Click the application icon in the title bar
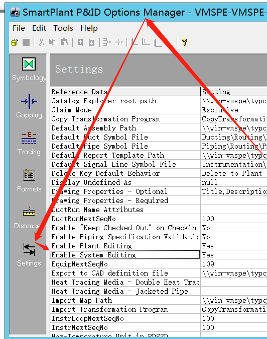This screenshot has height=339, width=267. coord(15,12)
